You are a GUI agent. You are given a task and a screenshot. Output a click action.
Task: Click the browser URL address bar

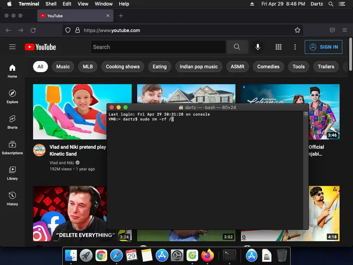(182, 30)
